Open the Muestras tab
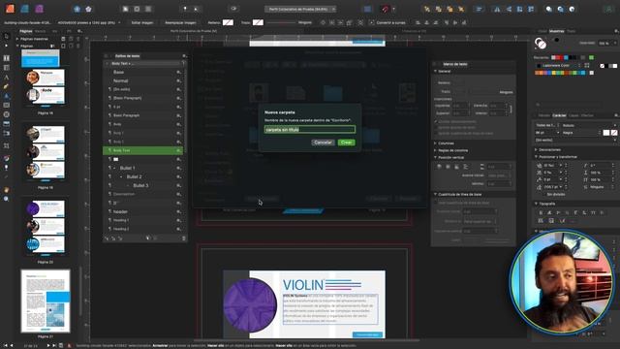This screenshot has height=349, width=620. 556,31
